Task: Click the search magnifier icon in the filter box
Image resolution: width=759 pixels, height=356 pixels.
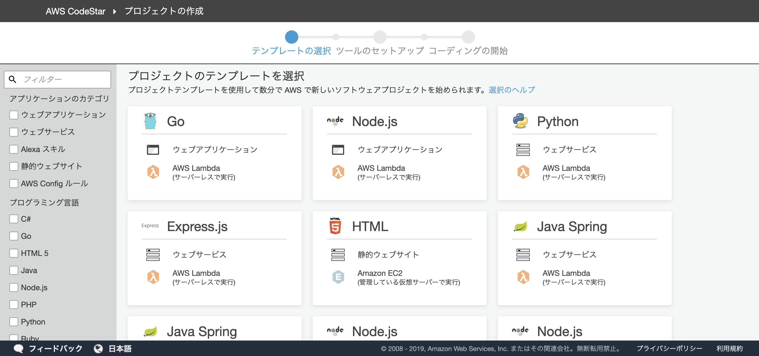Action: (12, 79)
